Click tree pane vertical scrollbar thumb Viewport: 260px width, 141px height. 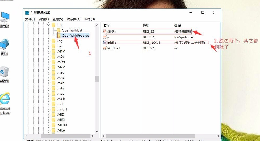[97, 79]
